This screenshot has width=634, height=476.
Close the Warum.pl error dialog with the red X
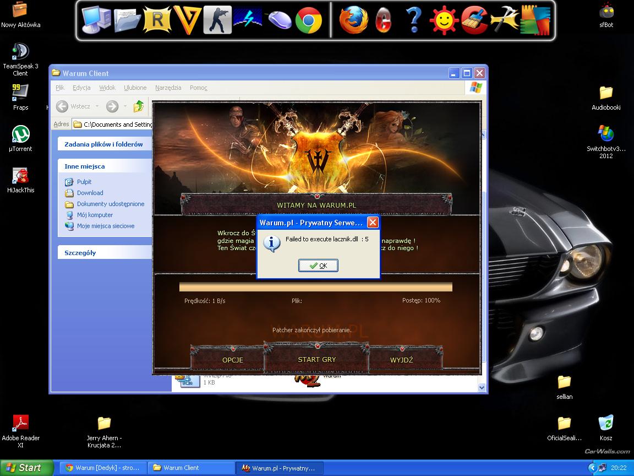pos(373,222)
